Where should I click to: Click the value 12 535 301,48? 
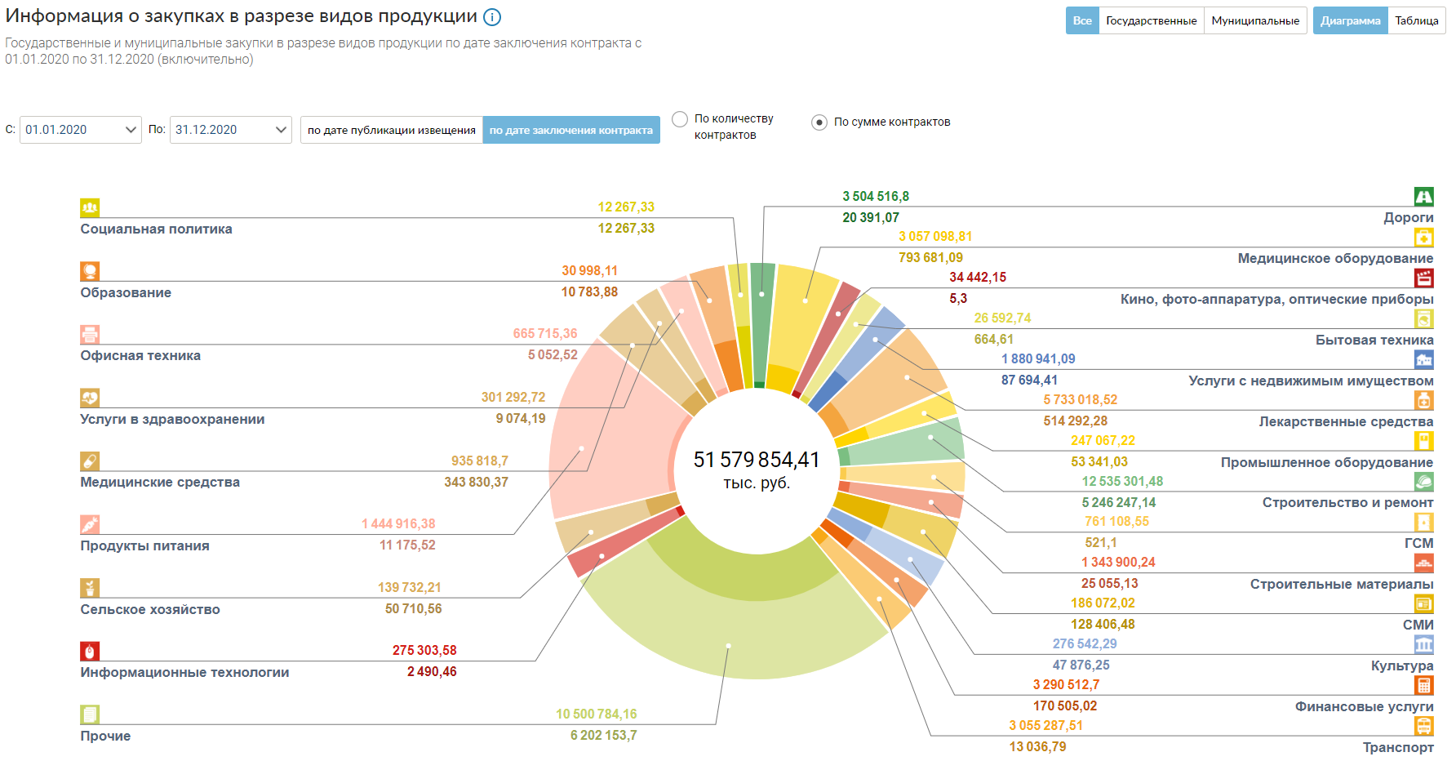click(x=1122, y=482)
